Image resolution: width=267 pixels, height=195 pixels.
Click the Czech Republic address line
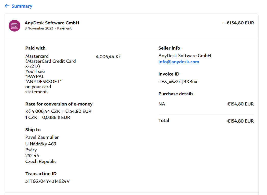point(41,161)
